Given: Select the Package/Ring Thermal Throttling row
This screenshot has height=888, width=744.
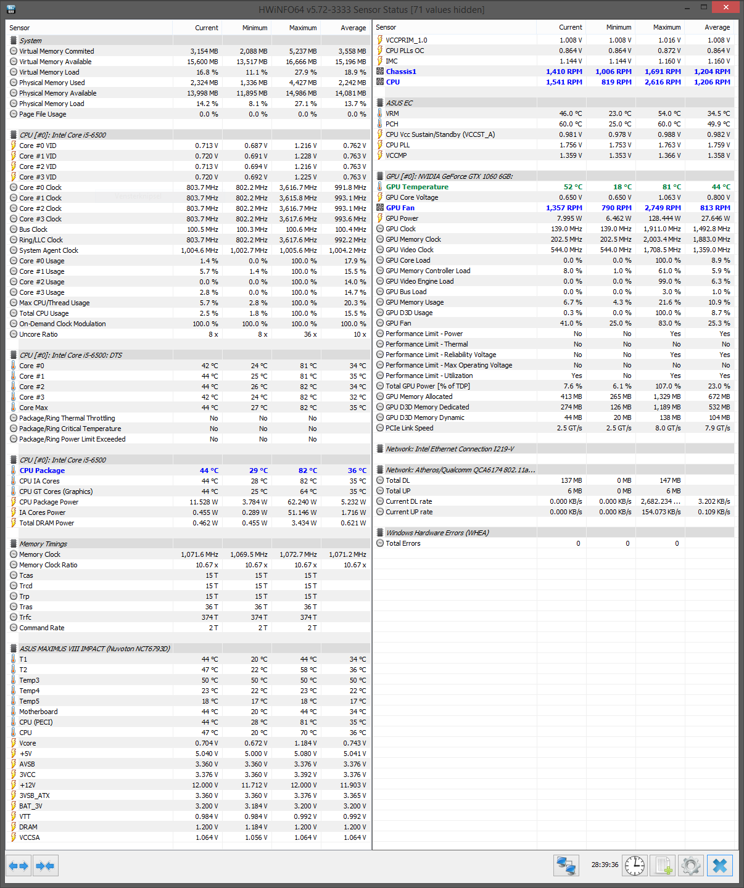Looking at the screenshot, I should [188, 418].
